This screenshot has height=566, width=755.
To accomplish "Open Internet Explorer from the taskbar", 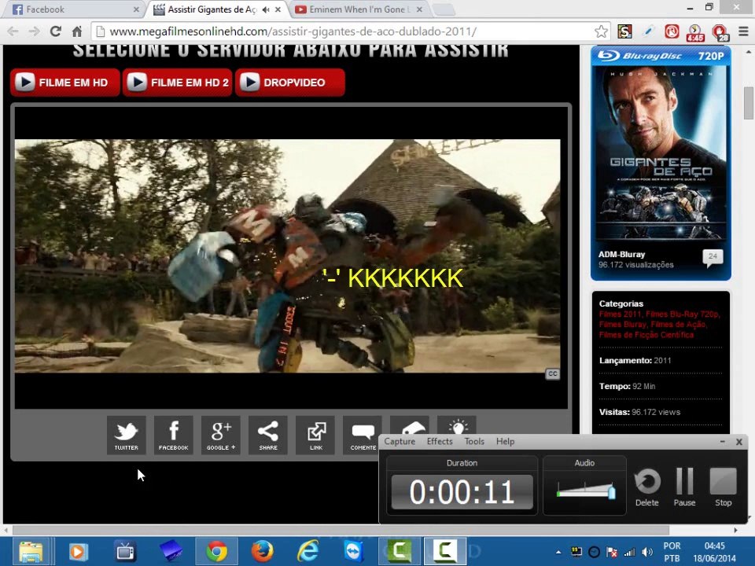I will pyautogui.click(x=308, y=552).
